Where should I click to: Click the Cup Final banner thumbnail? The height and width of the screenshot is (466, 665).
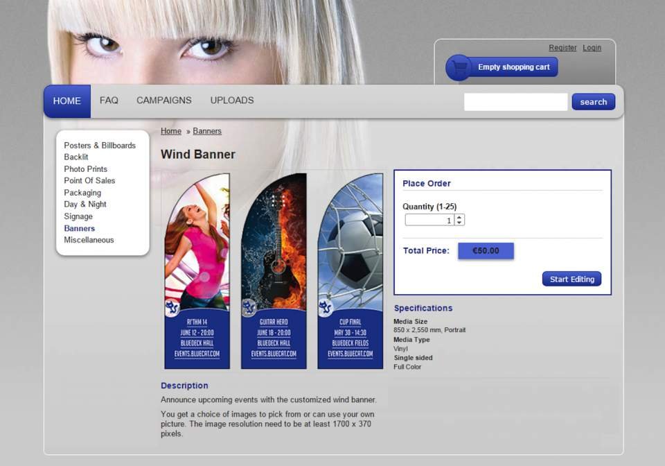(x=350, y=270)
